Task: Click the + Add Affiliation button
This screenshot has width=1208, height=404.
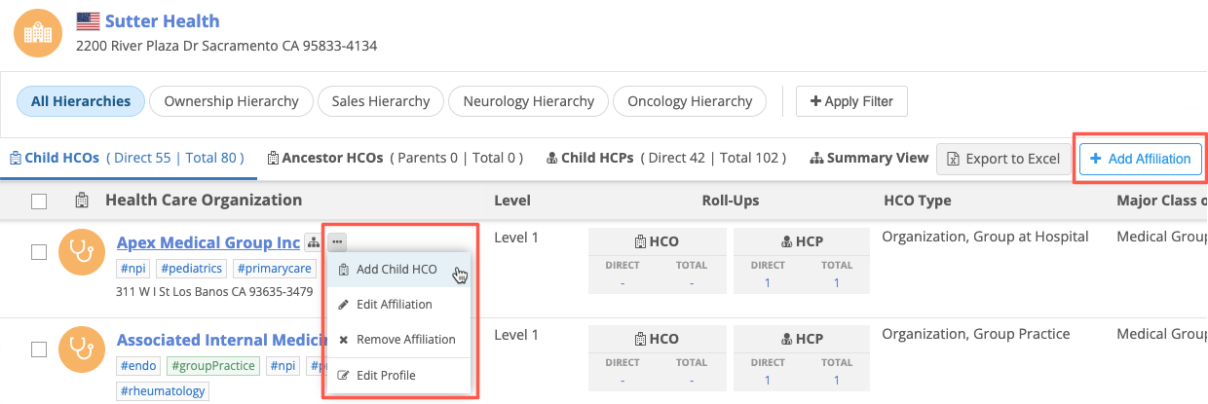Action: pyautogui.click(x=1141, y=159)
